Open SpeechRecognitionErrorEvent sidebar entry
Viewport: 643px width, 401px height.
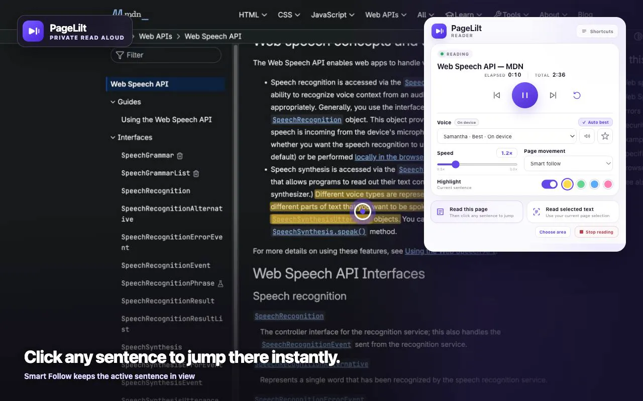pyautogui.click(x=172, y=242)
